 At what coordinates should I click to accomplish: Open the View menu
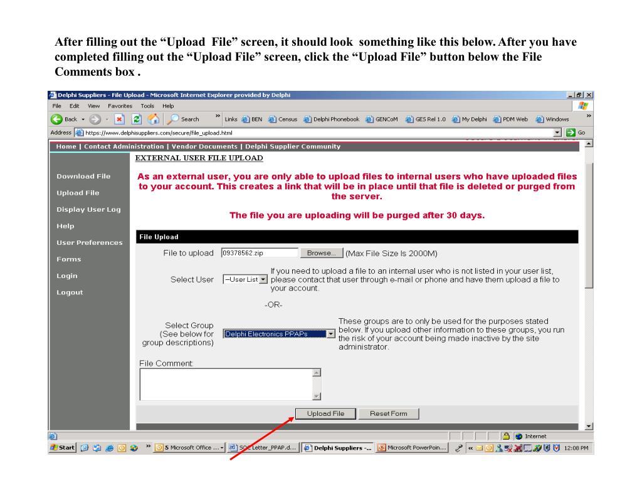tap(93, 106)
